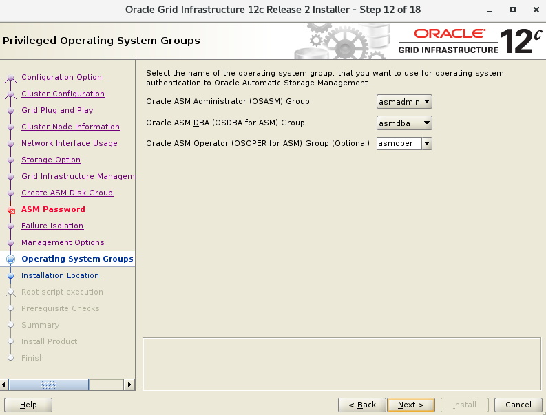
Task: Click the horizontal scrollbar thumb of step list
Action: (x=49, y=385)
